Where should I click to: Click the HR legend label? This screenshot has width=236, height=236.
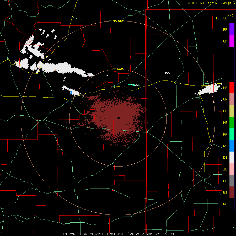pyautogui.click(x=225, y=123)
